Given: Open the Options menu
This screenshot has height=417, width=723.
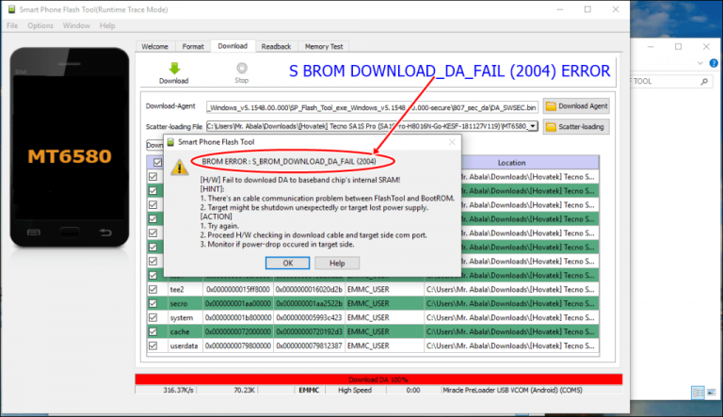Looking at the screenshot, I should pyautogui.click(x=40, y=25).
